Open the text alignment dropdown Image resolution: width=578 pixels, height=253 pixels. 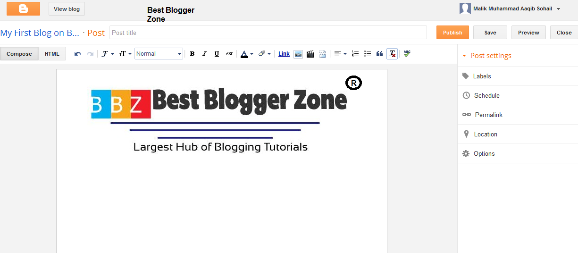tap(340, 54)
